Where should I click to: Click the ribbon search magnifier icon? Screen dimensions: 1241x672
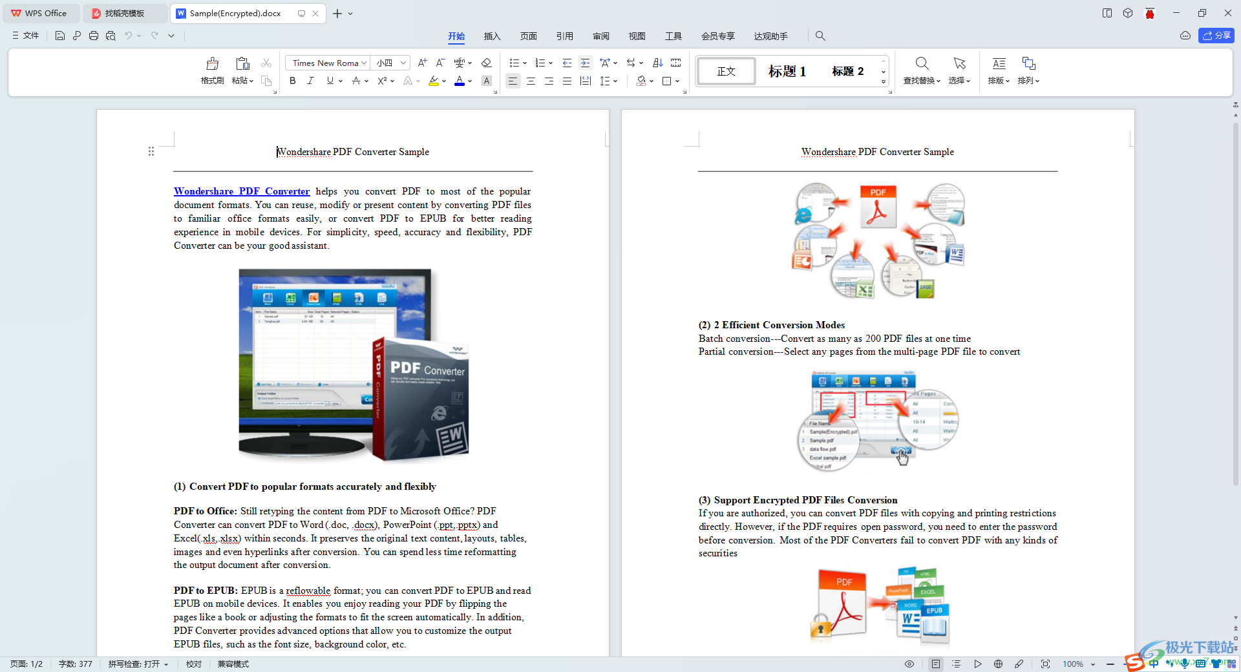[820, 36]
